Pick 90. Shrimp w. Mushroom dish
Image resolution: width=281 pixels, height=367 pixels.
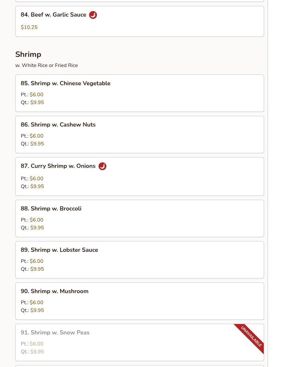(x=54, y=292)
